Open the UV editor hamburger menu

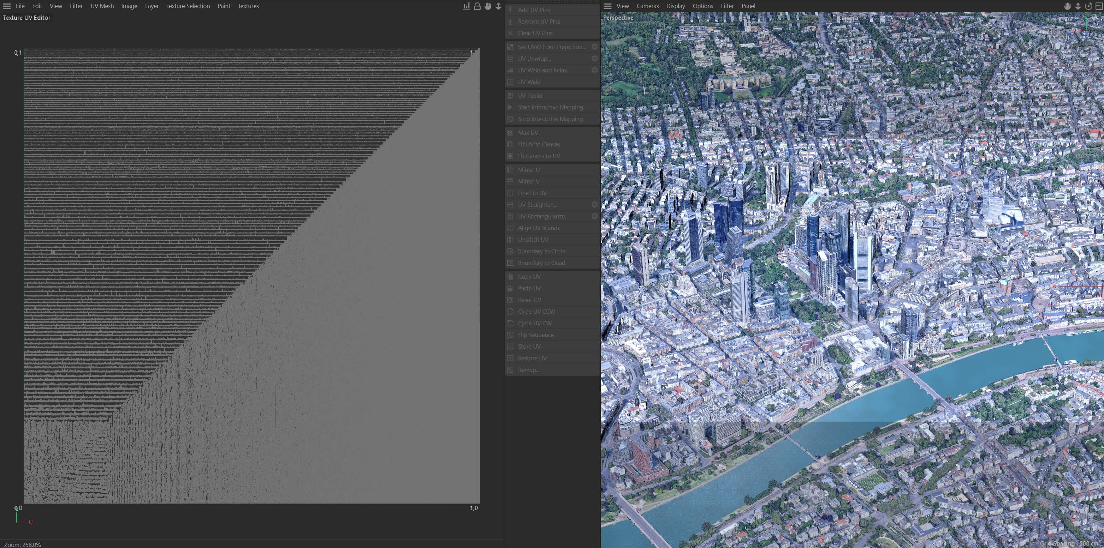click(x=7, y=6)
